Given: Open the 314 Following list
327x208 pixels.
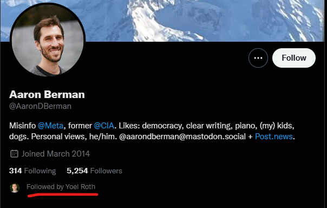Looking at the screenshot, I should (x=32, y=171).
